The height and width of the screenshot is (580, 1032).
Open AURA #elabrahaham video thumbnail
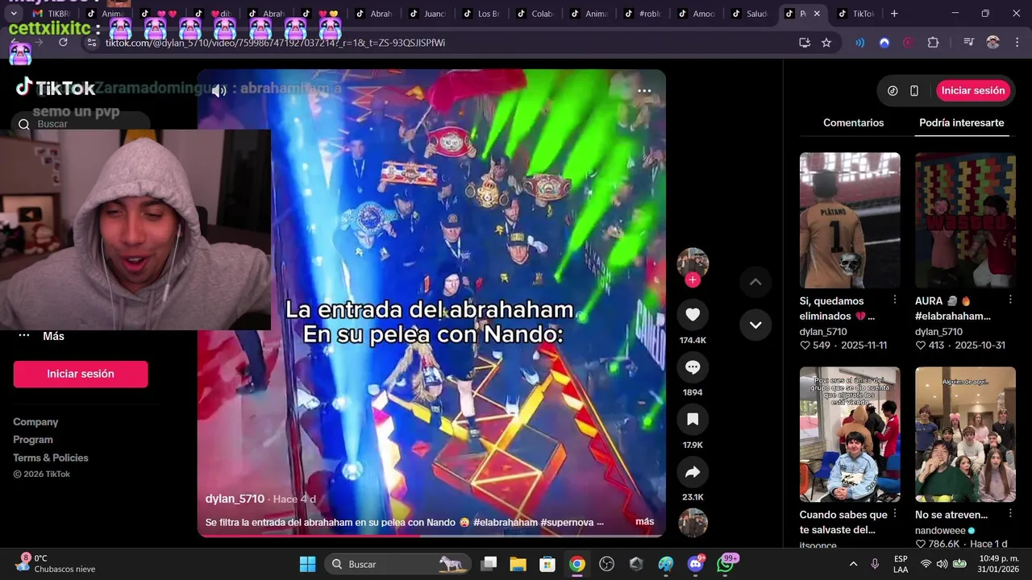coord(965,220)
